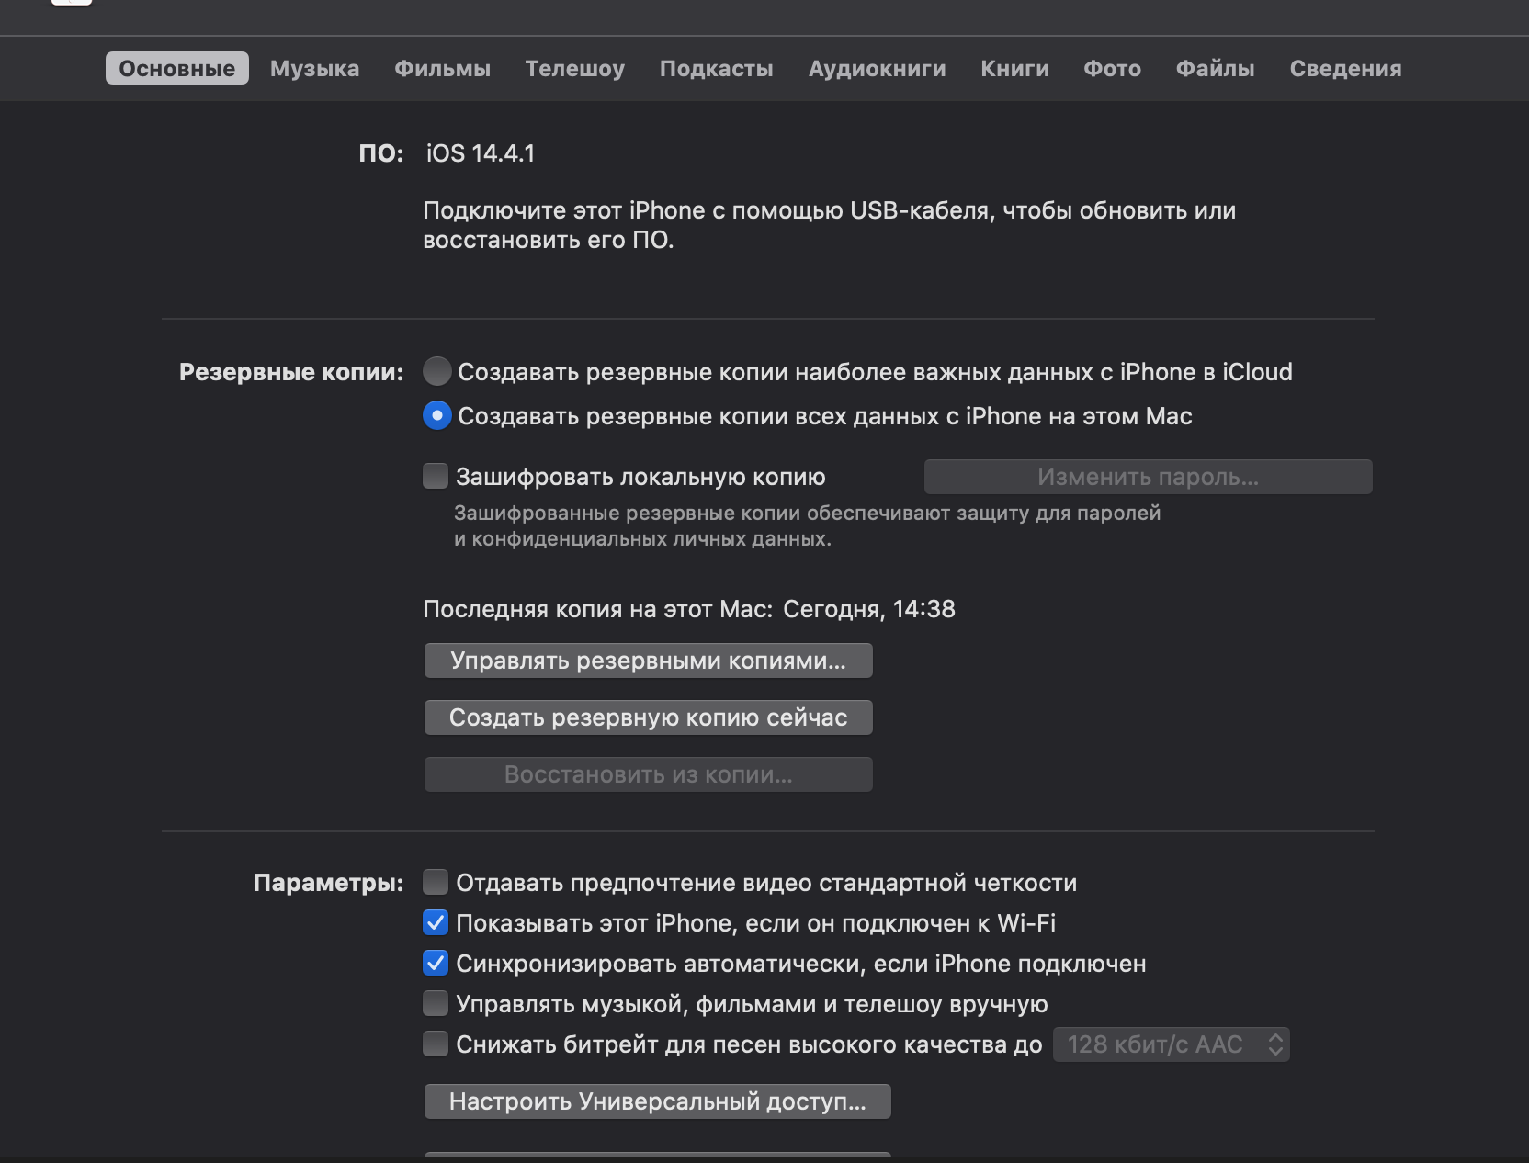Click the iOS 14.4.1 version text
The image size is (1529, 1163).
tap(481, 153)
